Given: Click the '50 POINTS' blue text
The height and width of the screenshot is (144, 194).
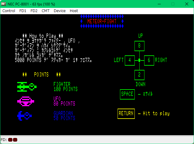Looking at the screenshot, I should pyautogui.click(x=64, y=118).
